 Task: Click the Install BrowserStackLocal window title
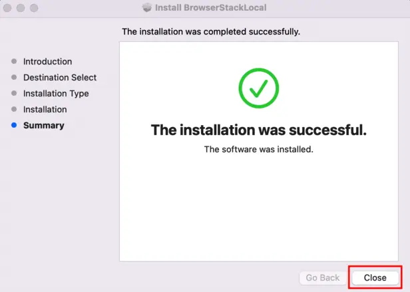pos(212,8)
